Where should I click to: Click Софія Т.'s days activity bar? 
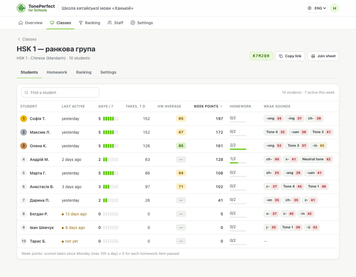[111, 119]
